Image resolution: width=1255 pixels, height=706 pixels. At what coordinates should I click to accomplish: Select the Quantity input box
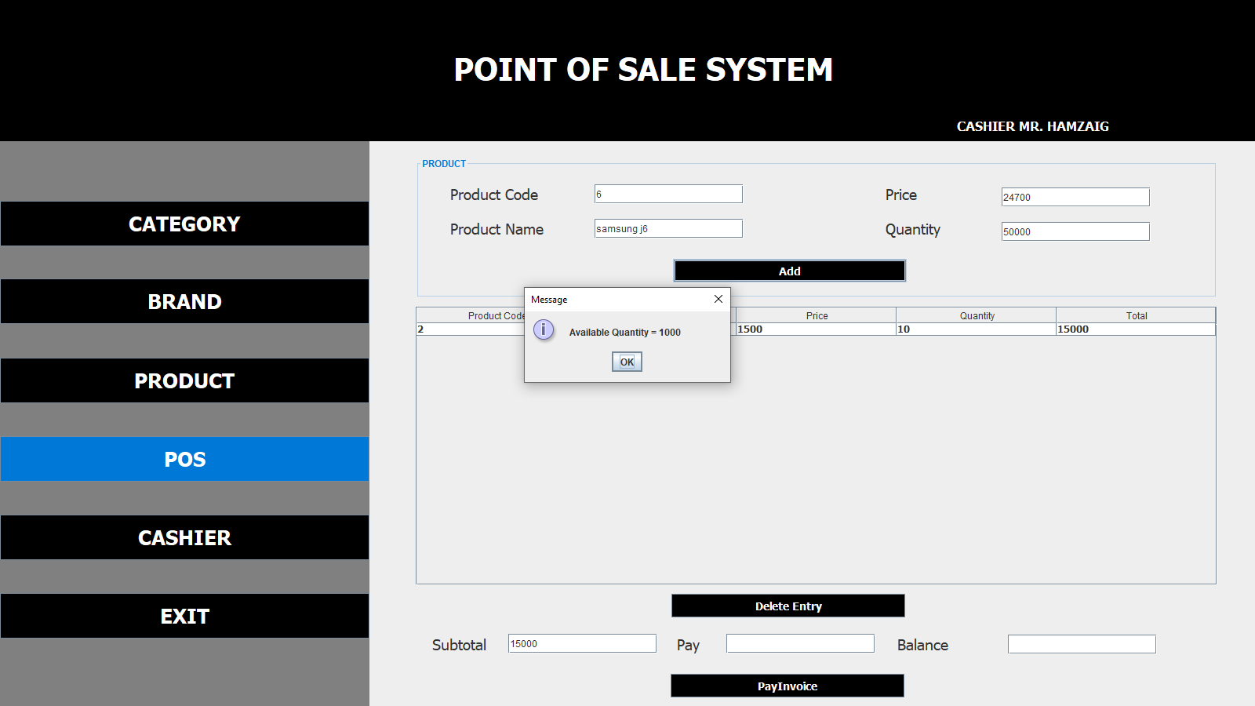(1075, 232)
